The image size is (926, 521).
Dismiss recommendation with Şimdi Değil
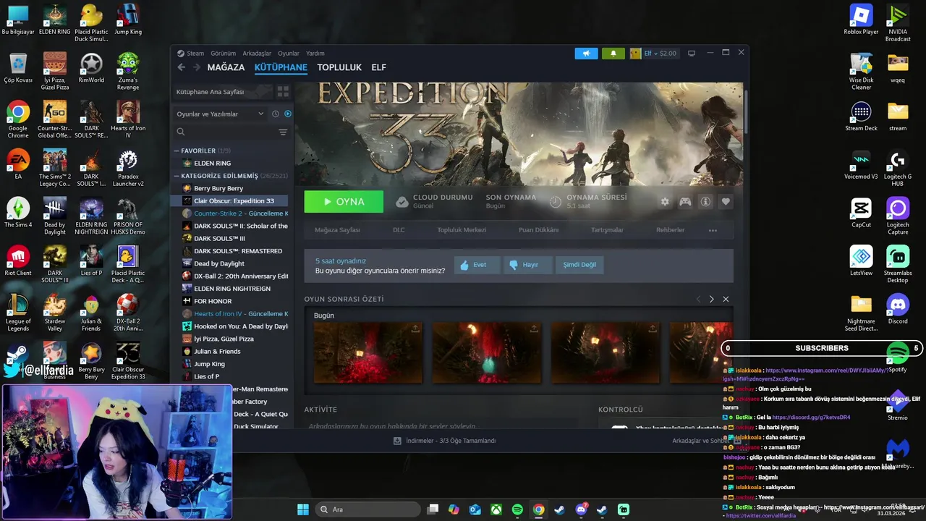579,265
